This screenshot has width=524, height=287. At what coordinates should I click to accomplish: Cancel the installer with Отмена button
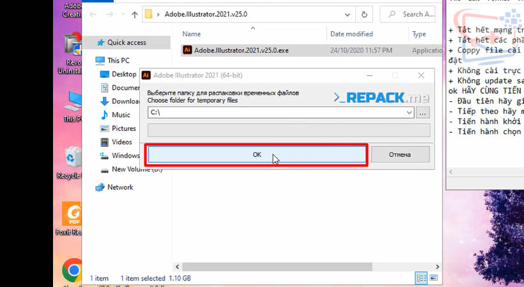[400, 154]
